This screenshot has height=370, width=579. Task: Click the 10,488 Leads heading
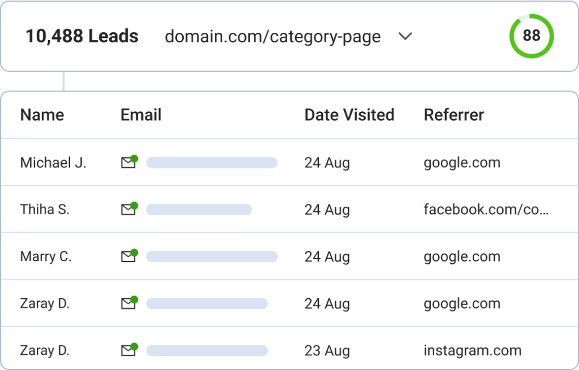(x=82, y=36)
